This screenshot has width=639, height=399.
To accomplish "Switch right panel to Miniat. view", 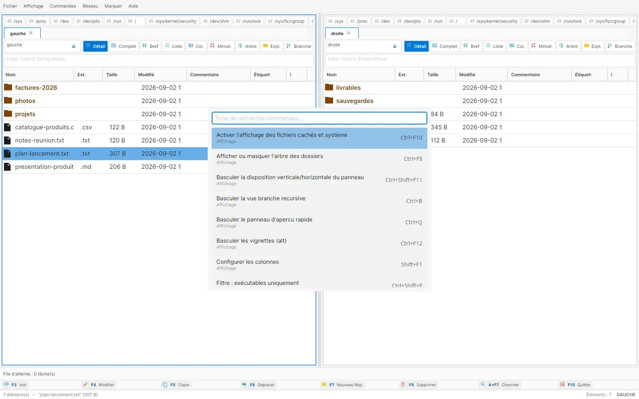I will point(542,46).
